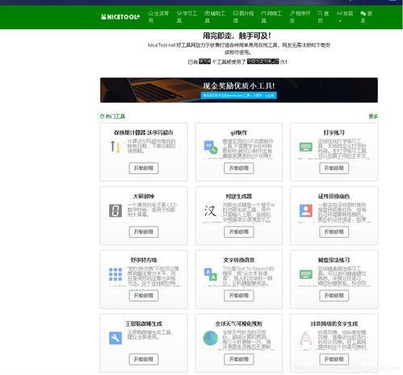403x375 pixels.
Task: Click the tool count badge after 已有
Action: coord(205,61)
